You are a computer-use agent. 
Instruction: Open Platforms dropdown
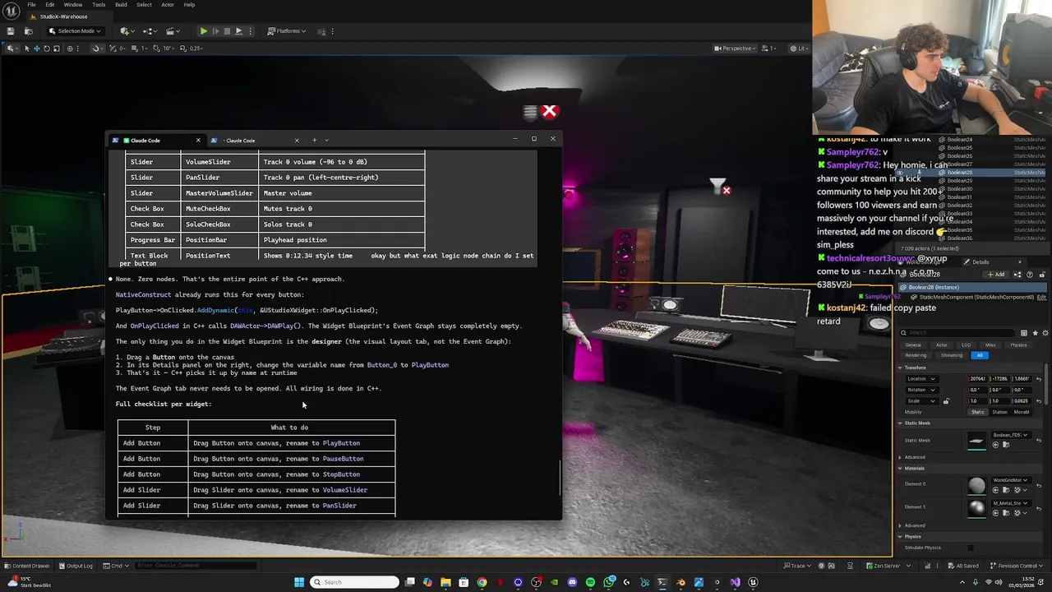point(286,31)
